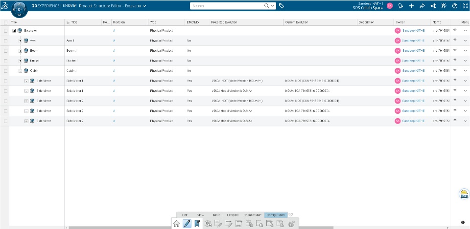Click into the top Search field

tap(227, 6)
